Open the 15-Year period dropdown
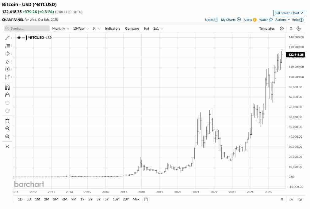The height and width of the screenshot is (209, 310). tap(81, 28)
